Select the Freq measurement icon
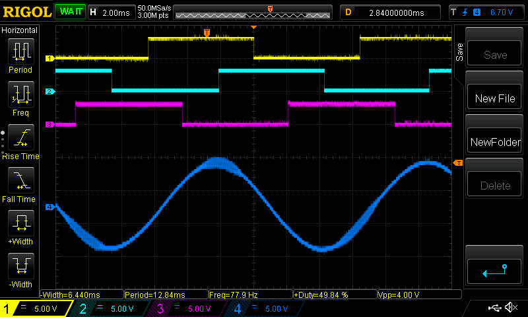Image resolution: width=528 pixels, height=317 pixels. click(21, 94)
